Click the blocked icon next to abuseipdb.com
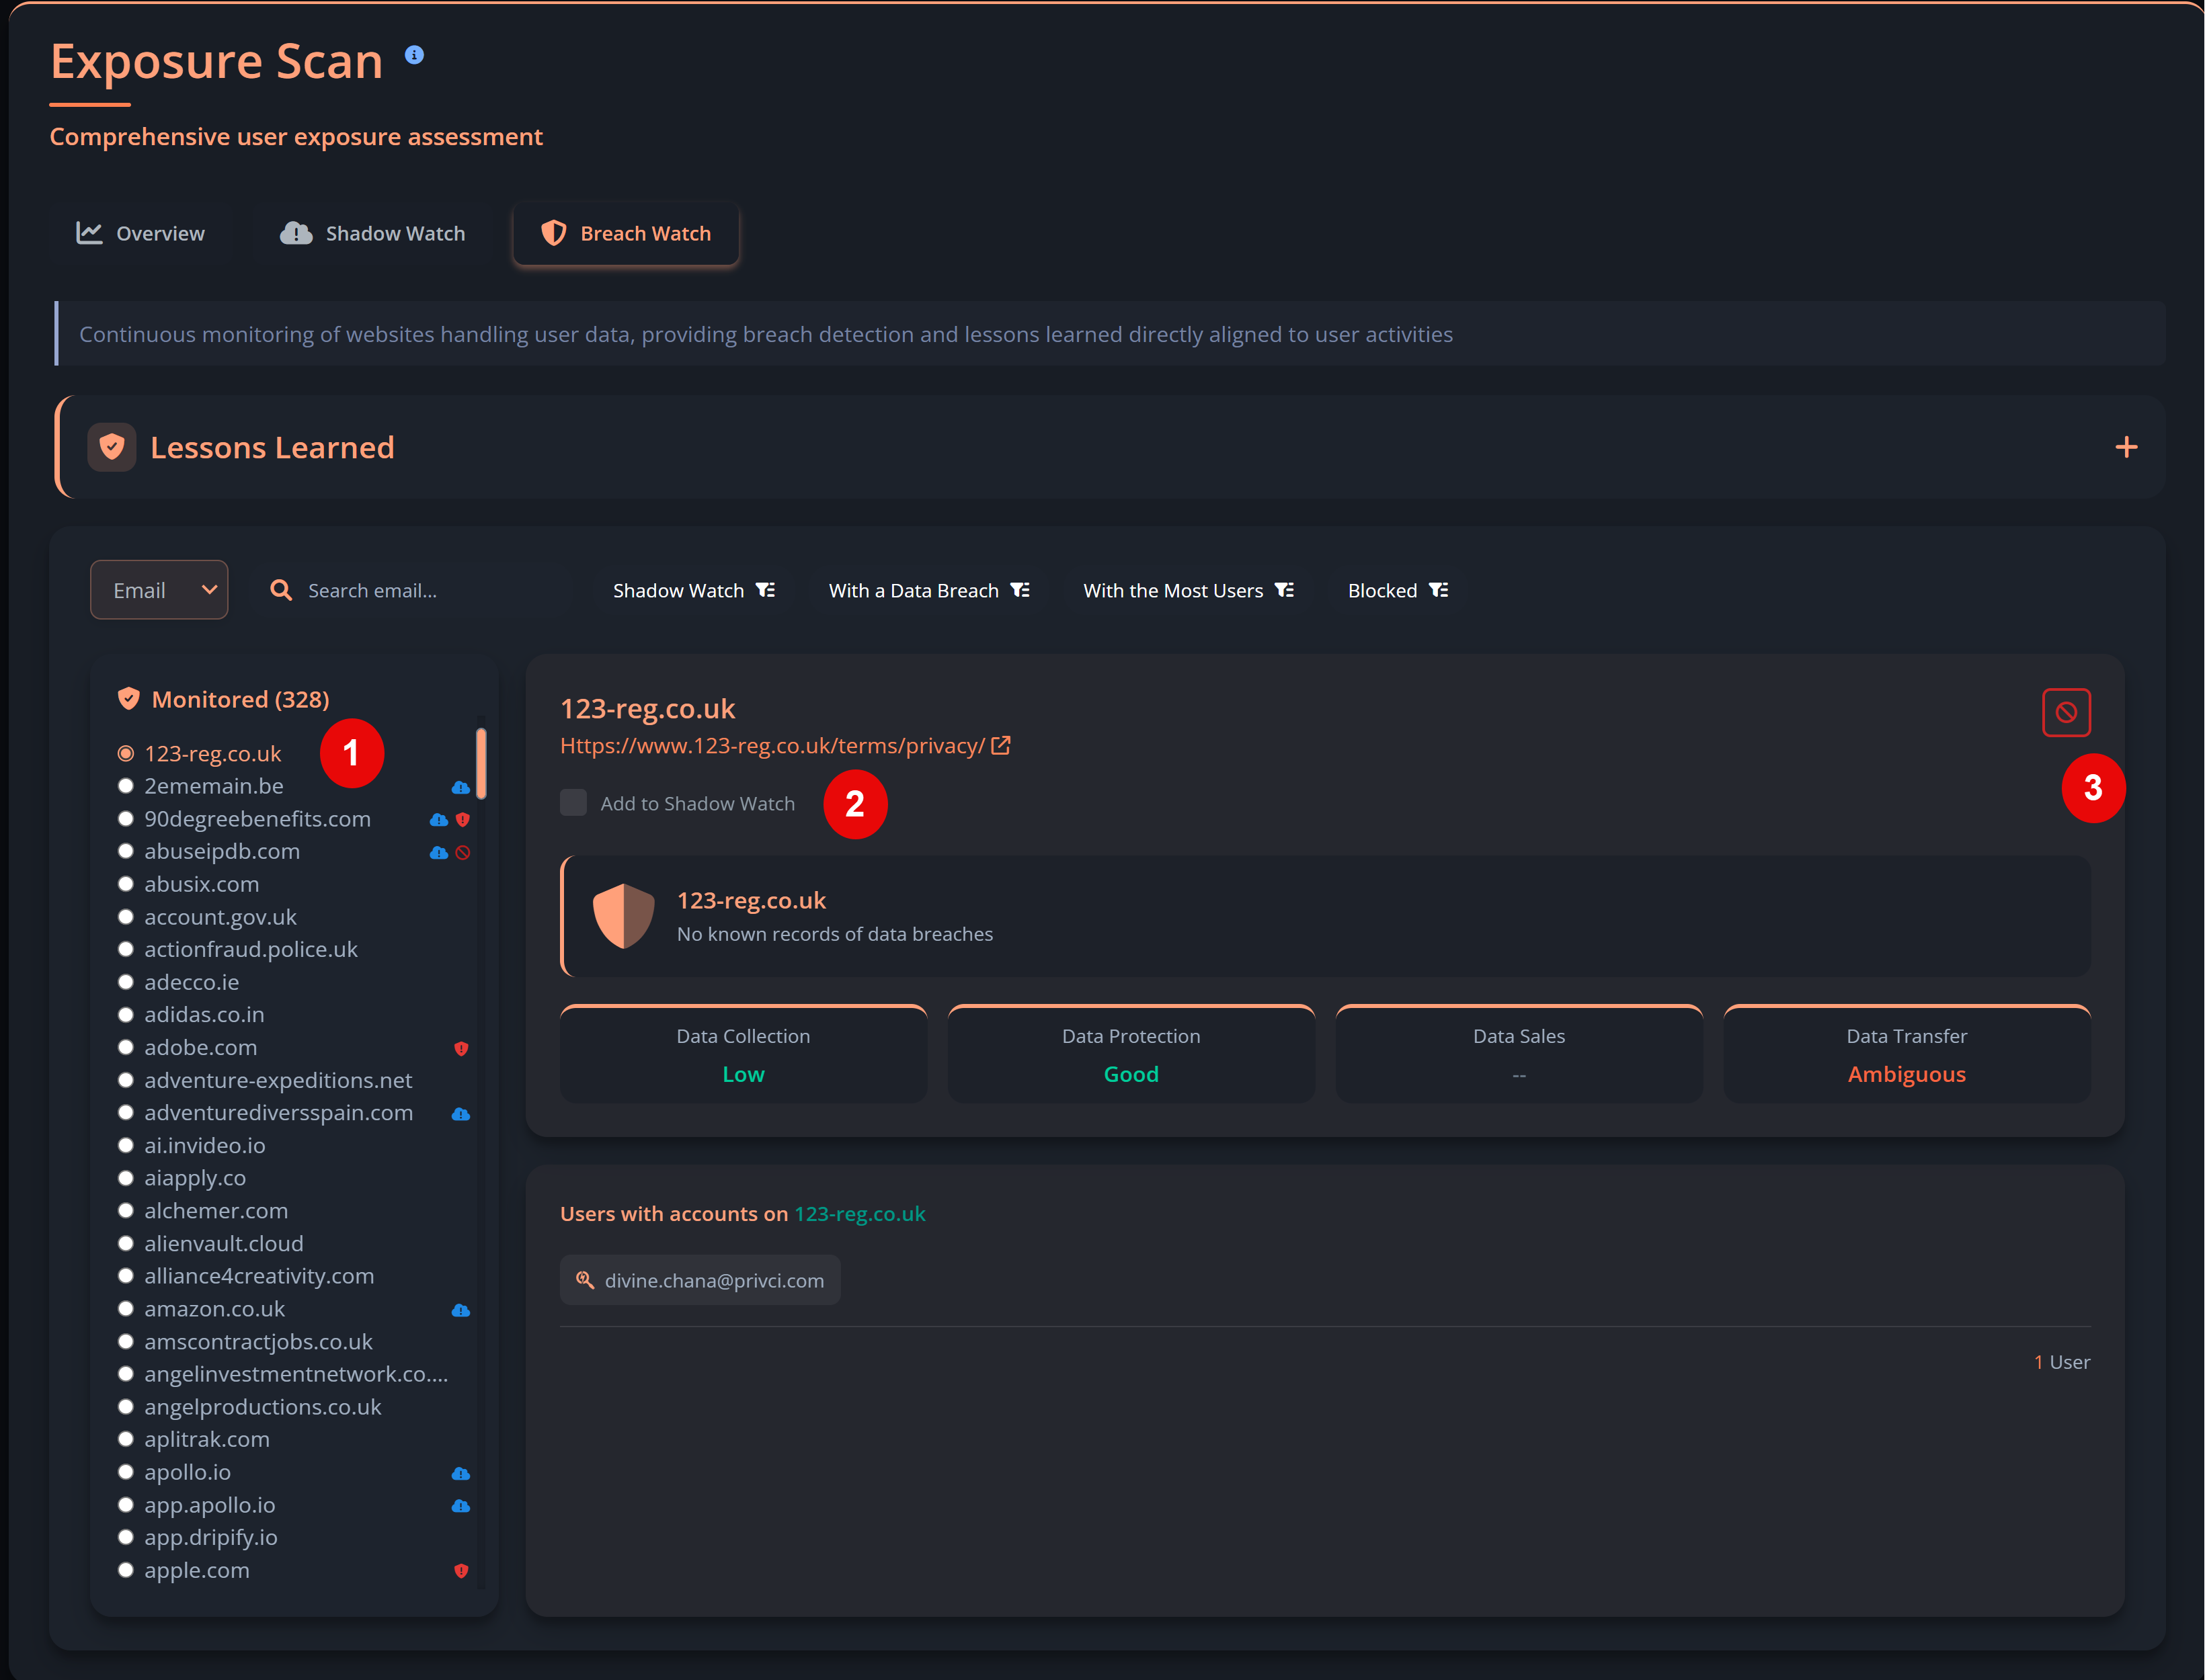2205x1680 pixels. pyautogui.click(x=463, y=852)
